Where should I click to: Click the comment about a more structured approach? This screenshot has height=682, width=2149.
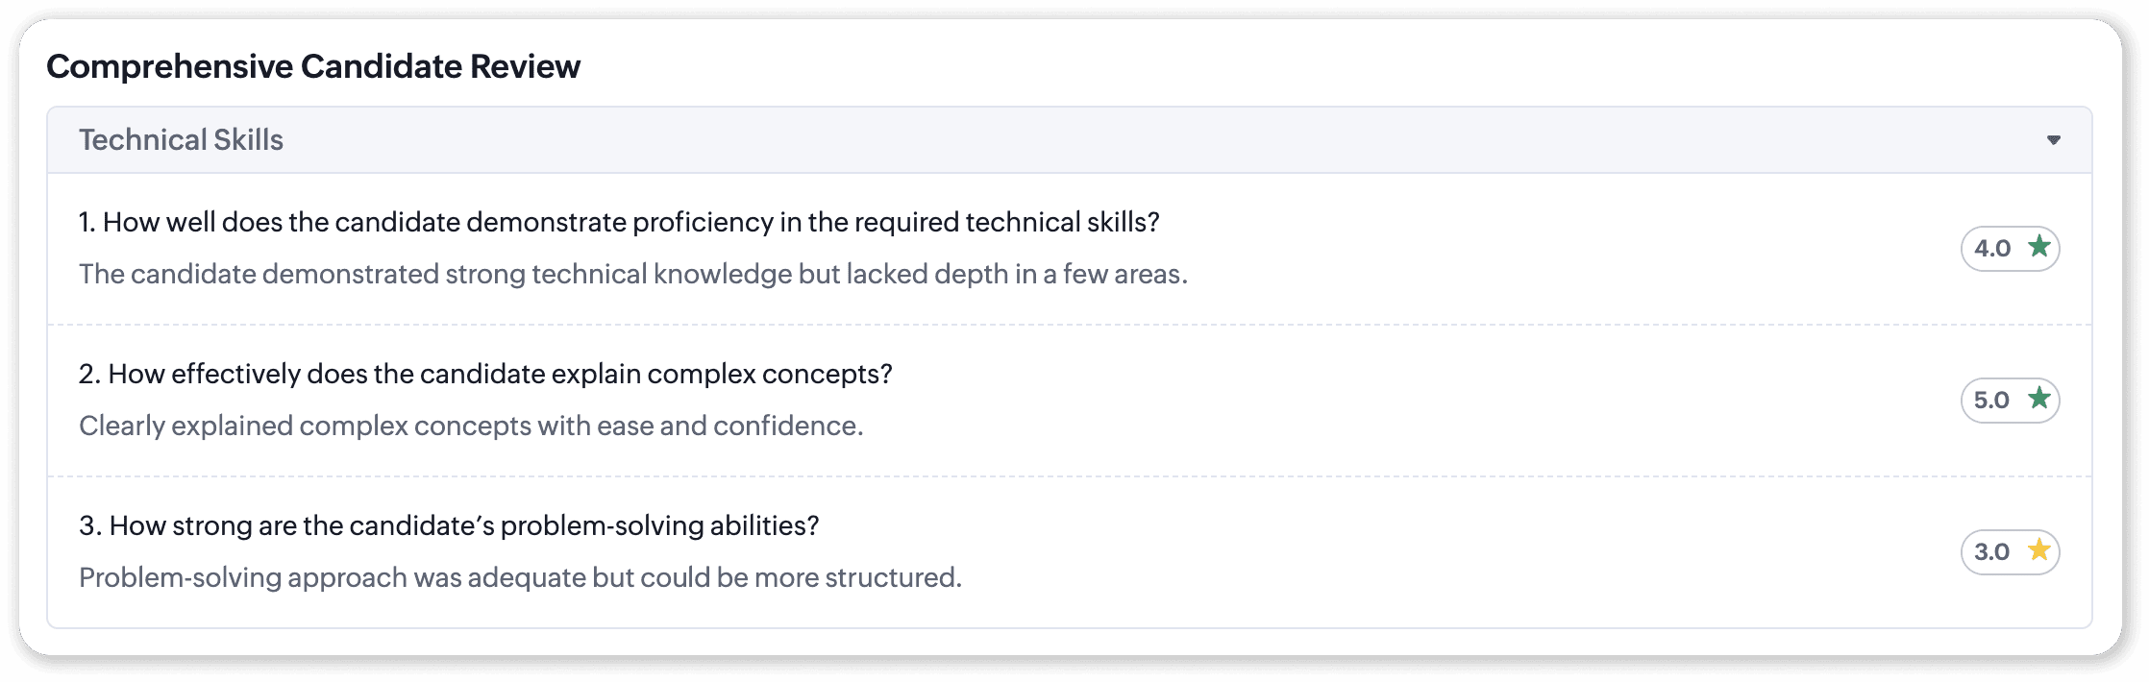click(x=519, y=578)
